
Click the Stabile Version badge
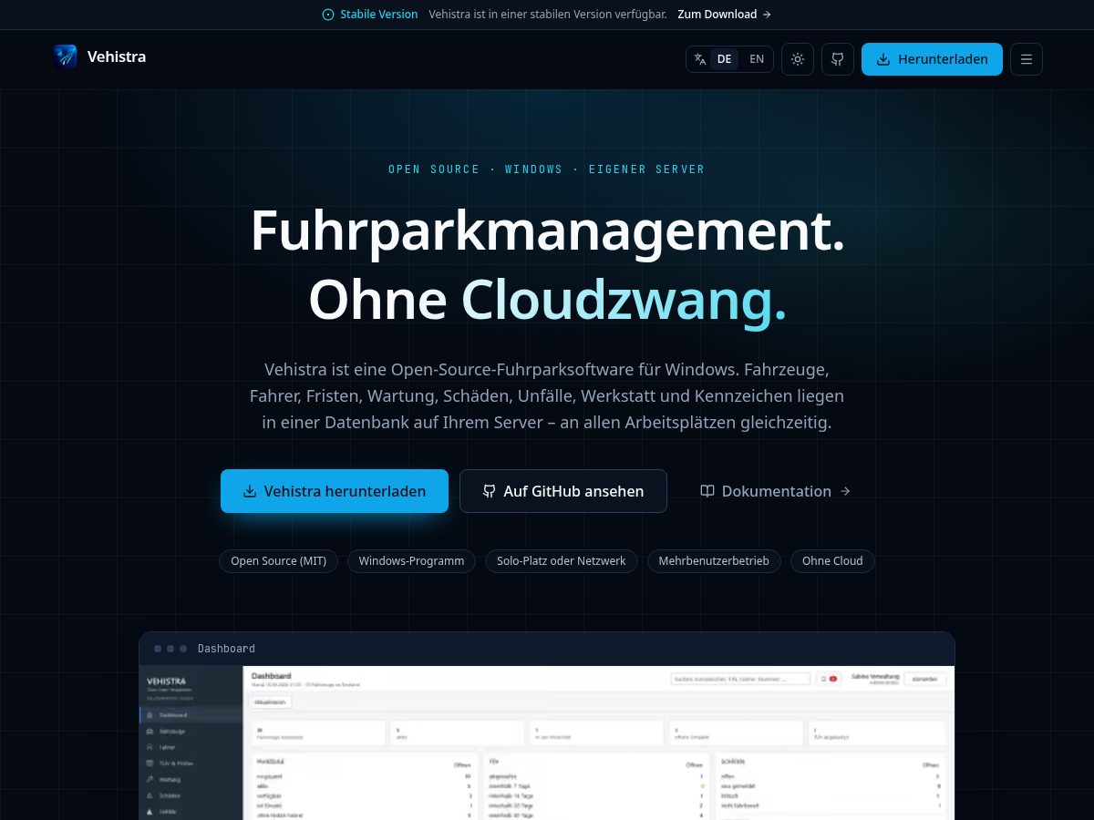pos(370,14)
